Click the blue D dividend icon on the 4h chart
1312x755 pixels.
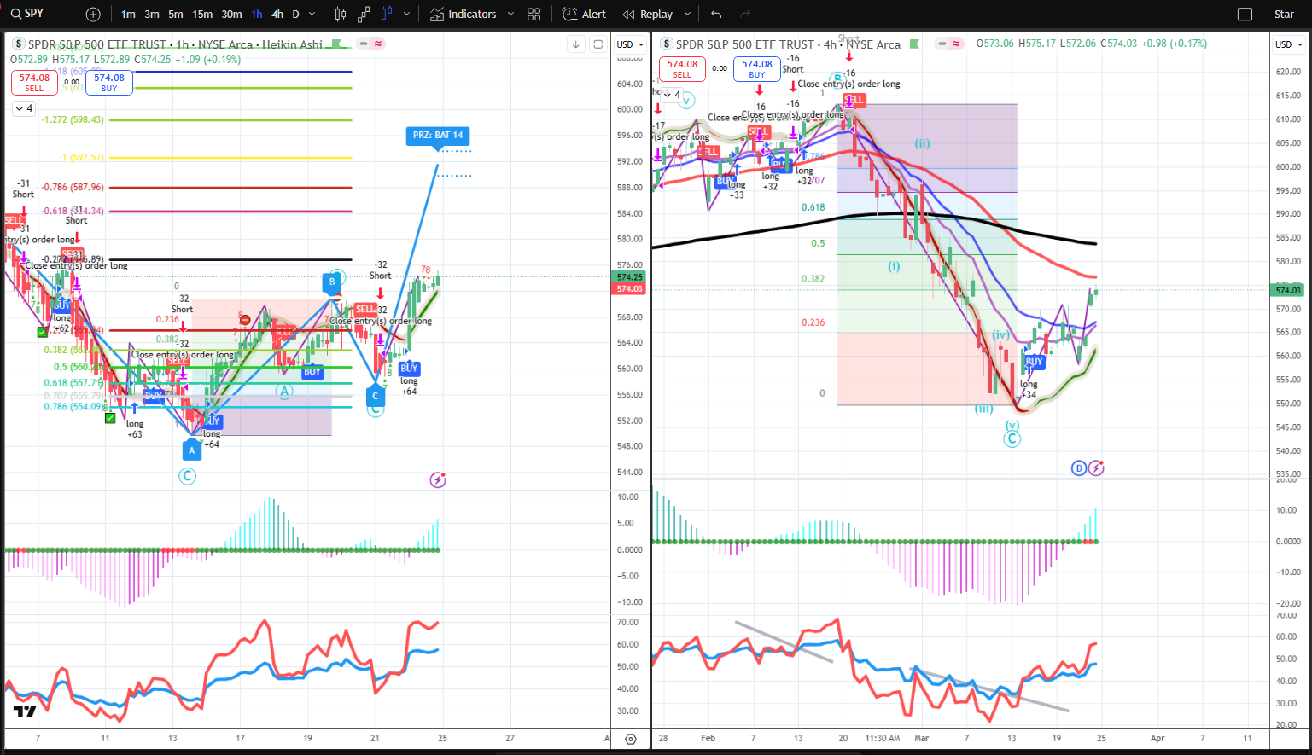click(x=1079, y=468)
